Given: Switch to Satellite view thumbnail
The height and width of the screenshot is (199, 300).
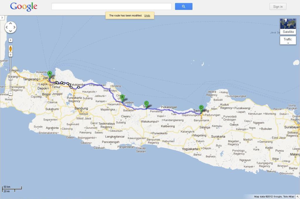Looking at the screenshot, I should (288, 26).
